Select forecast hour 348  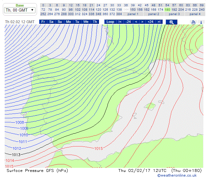pos(98,14)
